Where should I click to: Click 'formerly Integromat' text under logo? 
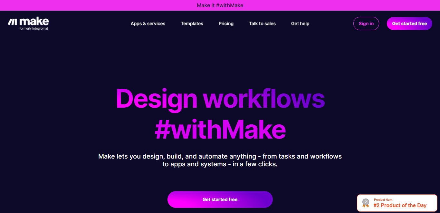click(x=34, y=28)
